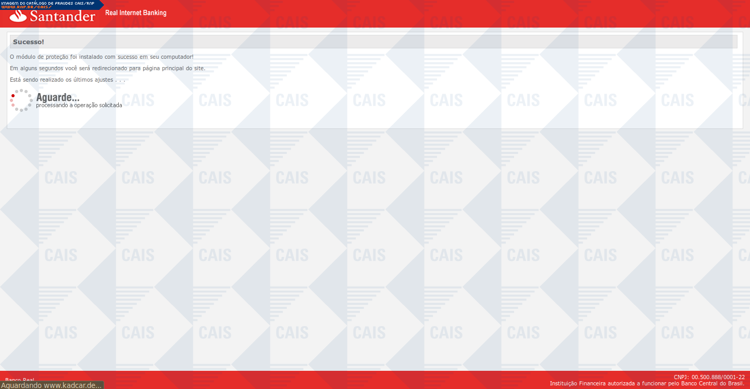Click the Santander flame logo icon
This screenshot has width=750, height=389.
pyautogui.click(x=18, y=17)
